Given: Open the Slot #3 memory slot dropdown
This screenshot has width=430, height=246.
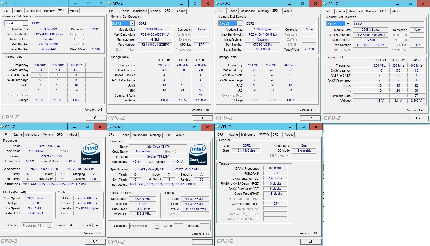Looking at the screenshot, I should pyautogui.click(x=240, y=23).
